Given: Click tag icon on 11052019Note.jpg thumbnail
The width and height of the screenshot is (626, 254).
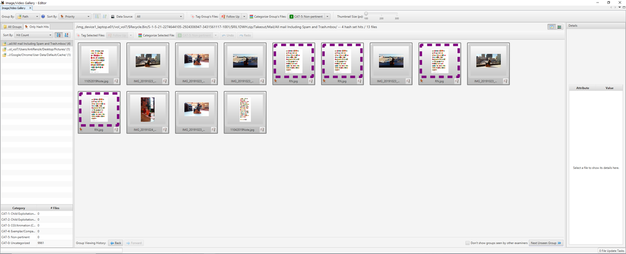Looking at the screenshot, I should click(116, 81).
